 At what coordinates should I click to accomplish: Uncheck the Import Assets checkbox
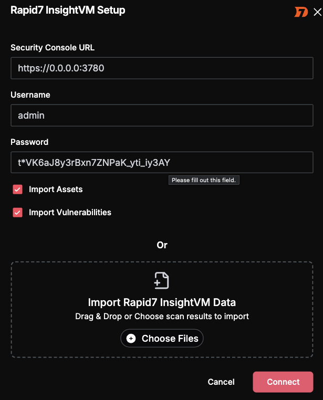coord(18,190)
